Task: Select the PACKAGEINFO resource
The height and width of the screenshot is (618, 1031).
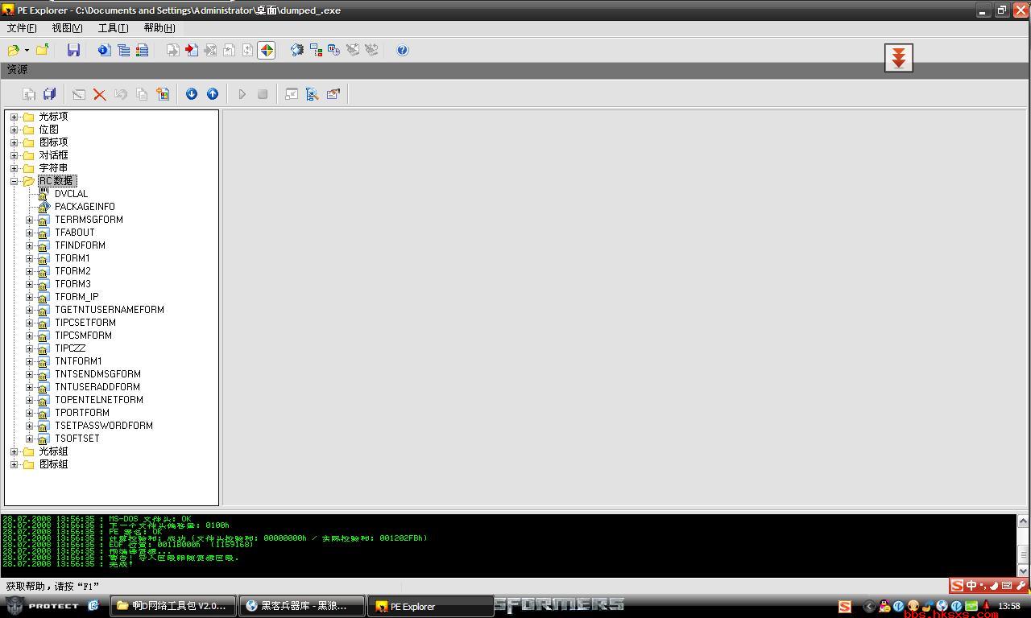Action: pos(85,207)
